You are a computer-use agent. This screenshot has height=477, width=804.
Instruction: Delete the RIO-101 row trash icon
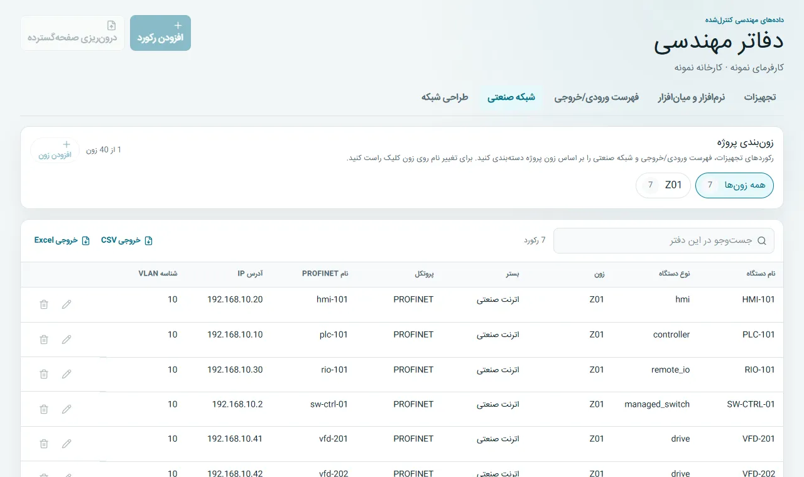44,374
